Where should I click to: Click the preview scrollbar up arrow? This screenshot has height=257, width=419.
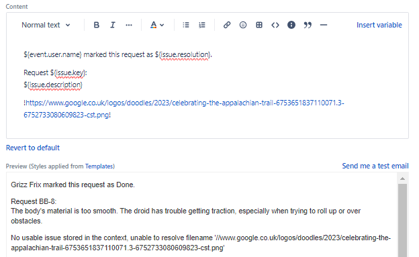[402, 178]
